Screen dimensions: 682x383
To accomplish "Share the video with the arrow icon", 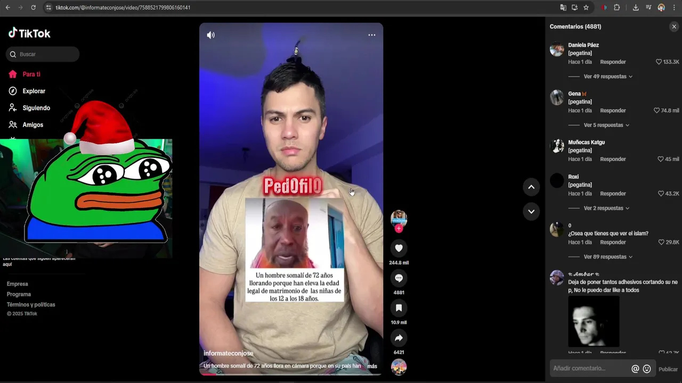I will pyautogui.click(x=399, y=338).
